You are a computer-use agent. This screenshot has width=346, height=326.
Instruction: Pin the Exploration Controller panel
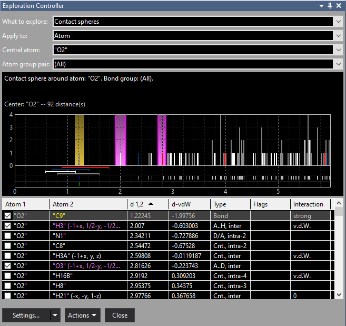coord(330,6)
